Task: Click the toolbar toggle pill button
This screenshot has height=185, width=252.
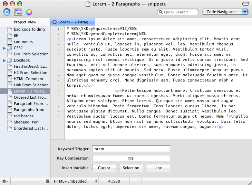Action: coord(245,4)
